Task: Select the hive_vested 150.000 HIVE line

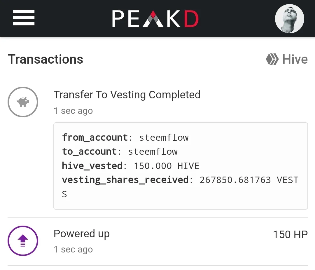Action: pos(131,166)
